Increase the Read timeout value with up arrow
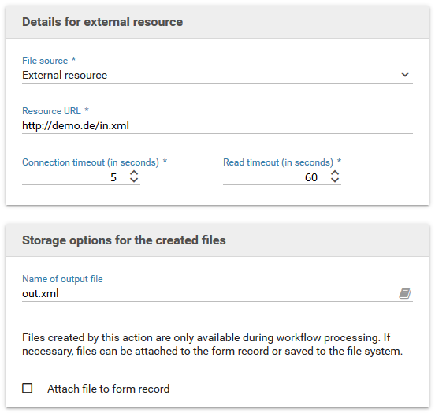The height and width of the screenshot is (413, 435). point(335,173)
